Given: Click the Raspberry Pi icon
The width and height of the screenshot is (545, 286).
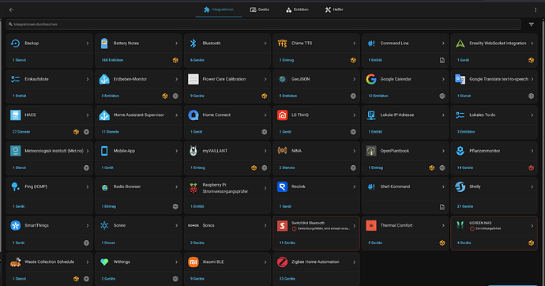Looking at the screenshot, I should (x=194, y=188).
